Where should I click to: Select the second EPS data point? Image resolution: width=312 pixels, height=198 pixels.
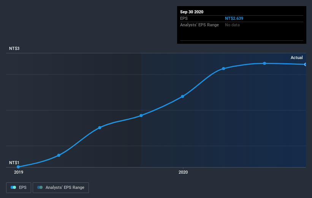point(59,155)
